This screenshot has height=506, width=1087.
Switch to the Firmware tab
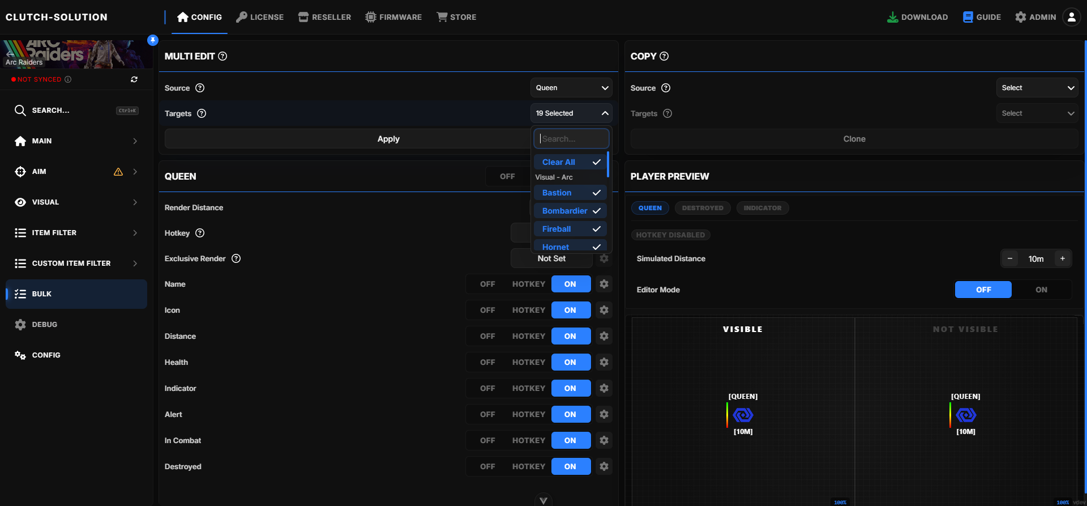point(393,17)
